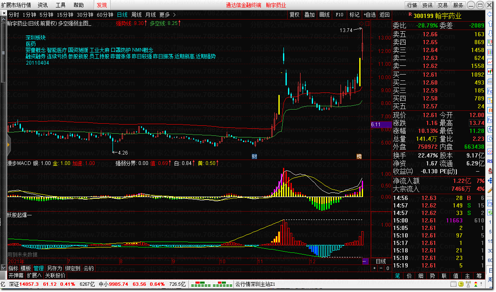496x292 pixels.
Task: Click the 另存为 button
Action: coord(55,268)
